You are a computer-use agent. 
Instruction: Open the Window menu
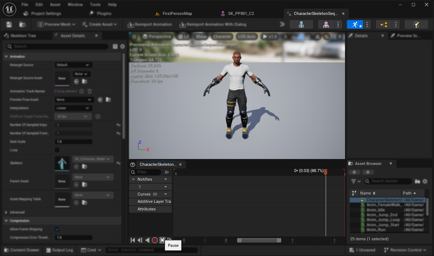click(x=75, y=4)
